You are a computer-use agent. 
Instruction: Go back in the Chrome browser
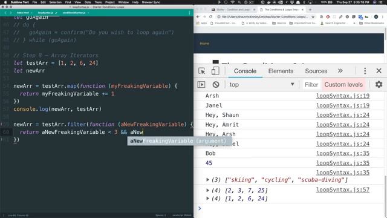coord(198,17)
